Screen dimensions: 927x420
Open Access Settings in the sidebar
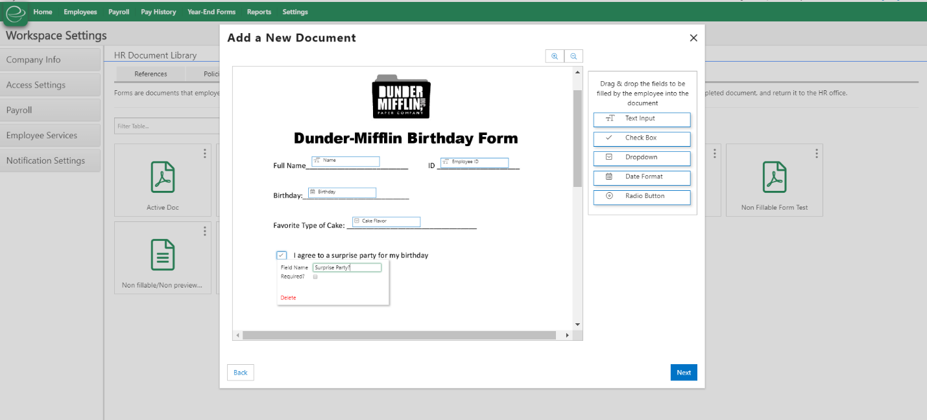click(x=51, y=85)
